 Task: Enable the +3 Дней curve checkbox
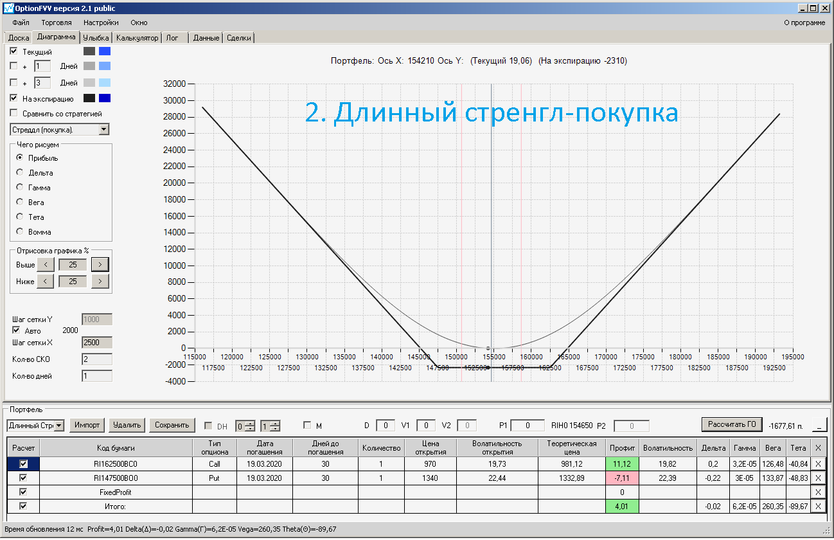[14, 82]
